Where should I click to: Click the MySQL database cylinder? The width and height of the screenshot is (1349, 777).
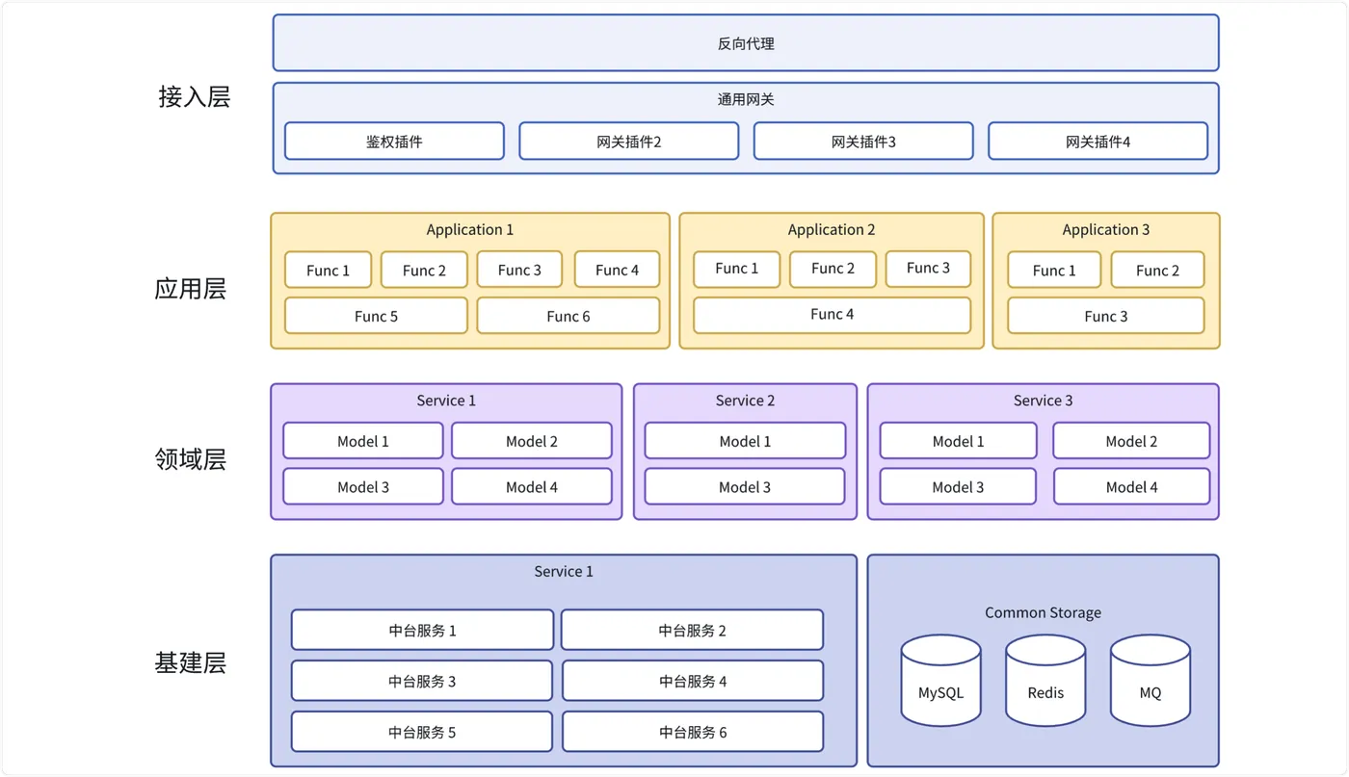(x=941, y=681)
